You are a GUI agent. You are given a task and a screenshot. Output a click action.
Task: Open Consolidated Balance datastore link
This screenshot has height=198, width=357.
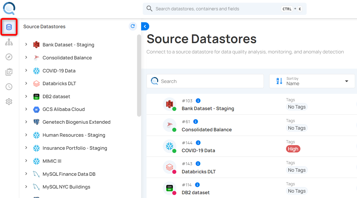(207, 130)
